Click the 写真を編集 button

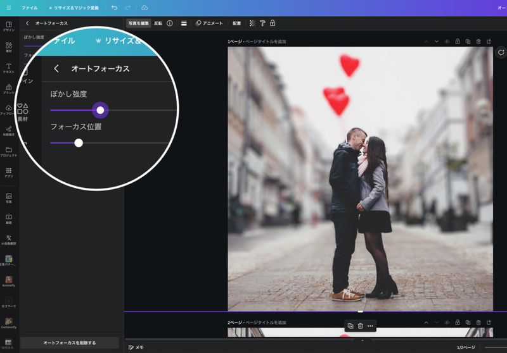(x=138, y=23)
